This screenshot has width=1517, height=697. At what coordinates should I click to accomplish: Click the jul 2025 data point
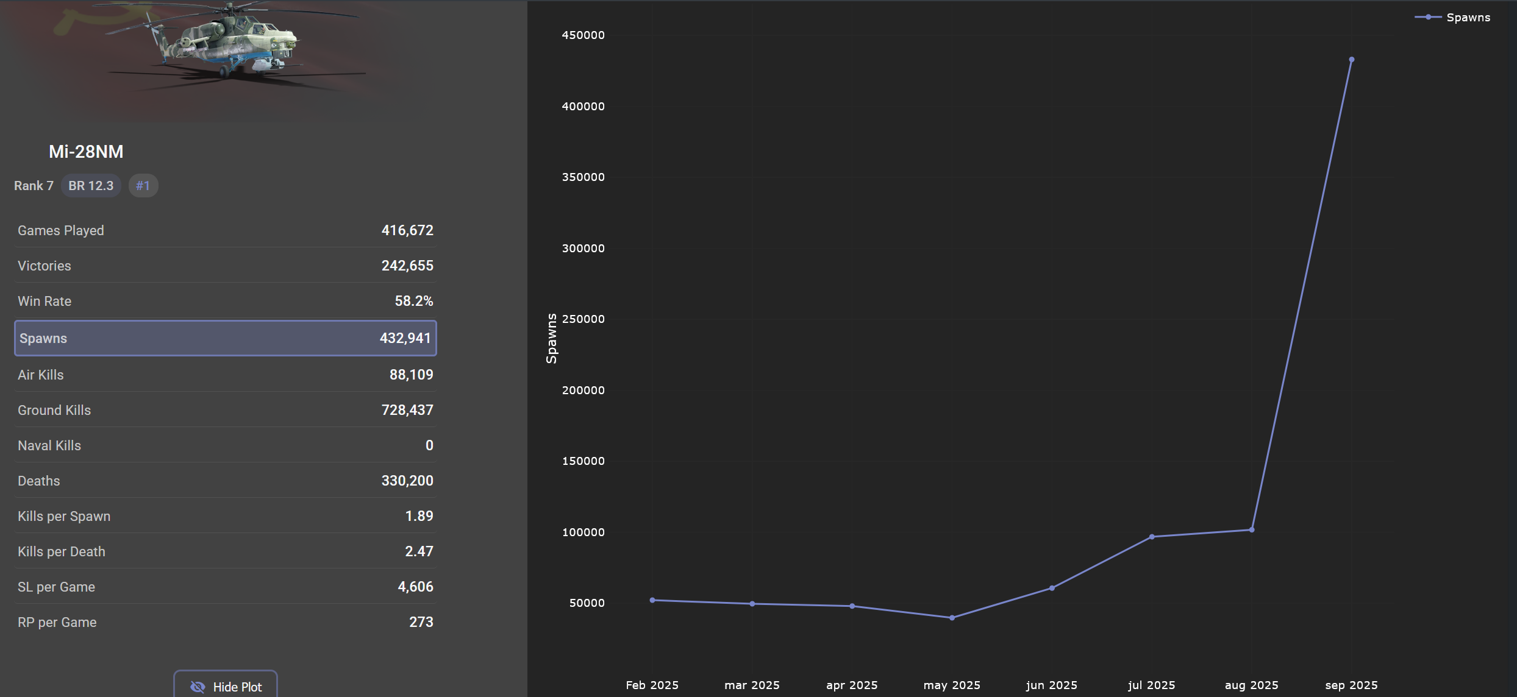1151,537
